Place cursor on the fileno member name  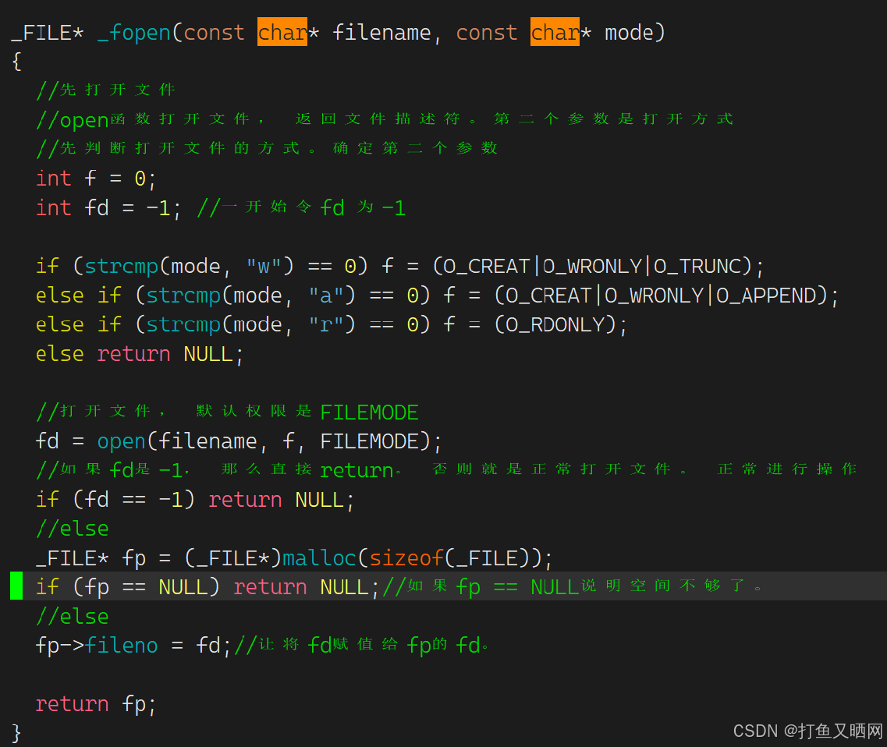point(122,645)
